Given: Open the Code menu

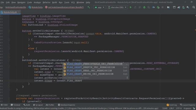Looking at the screenshot, I should pyautogui.click(x=29, y=2).
